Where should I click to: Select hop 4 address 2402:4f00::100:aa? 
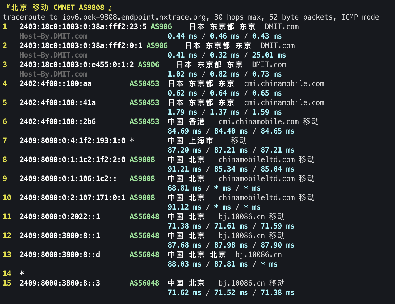tap(56, 83)
